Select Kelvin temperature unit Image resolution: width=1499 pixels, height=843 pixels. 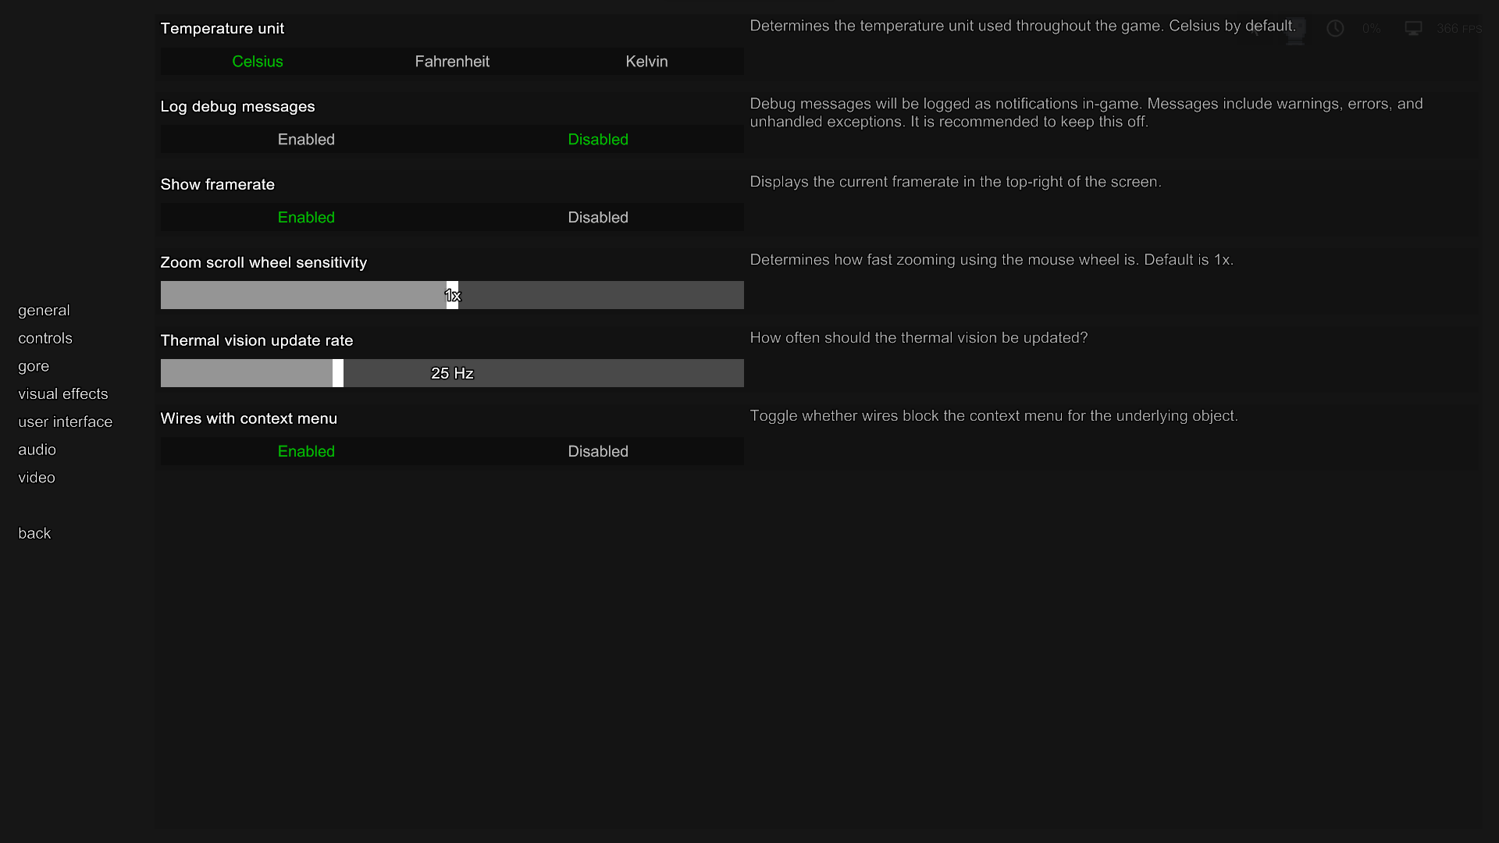(x=646, y=62)
